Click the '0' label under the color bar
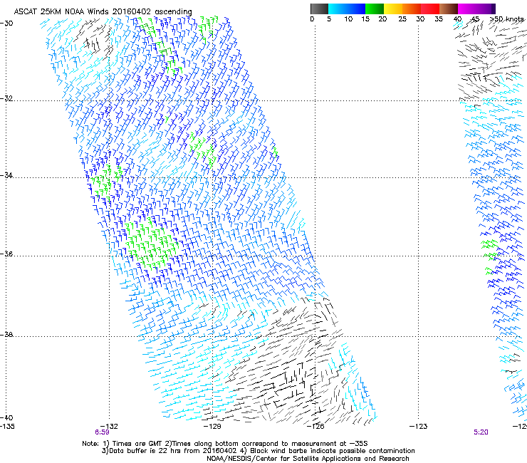The height and width of the screenshot is (463, 527). (x=312, y=19)
